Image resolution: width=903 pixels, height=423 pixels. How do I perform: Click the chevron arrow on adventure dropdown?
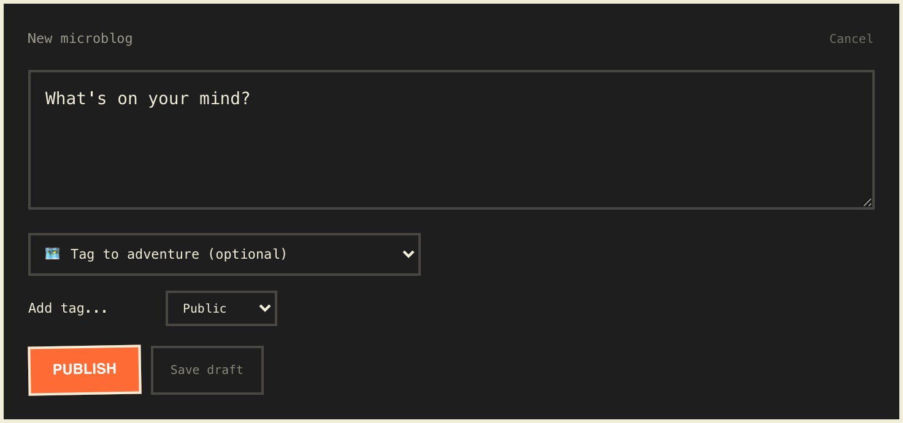click(408, 254)
